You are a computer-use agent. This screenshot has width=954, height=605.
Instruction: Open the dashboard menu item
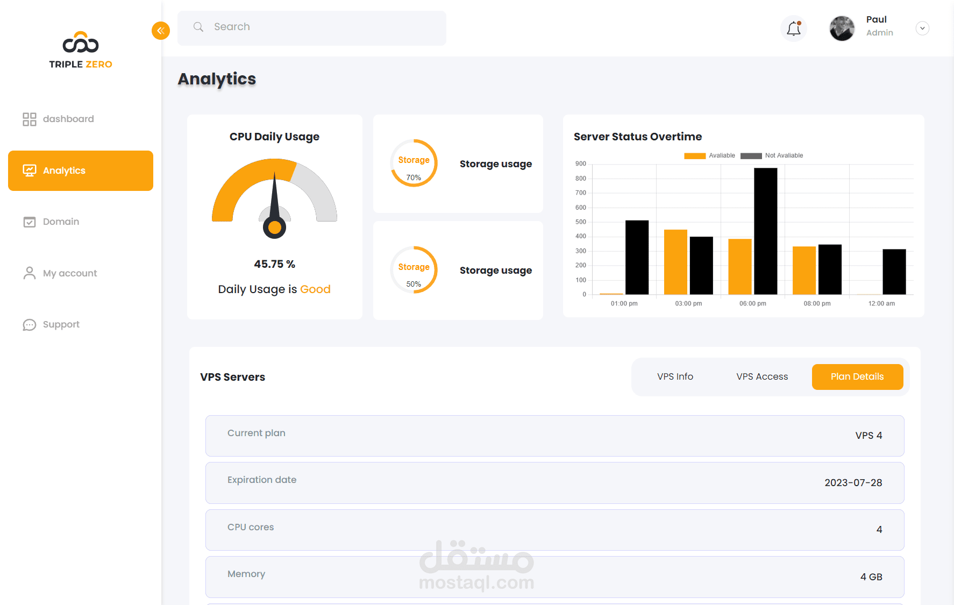click(81, 119)
